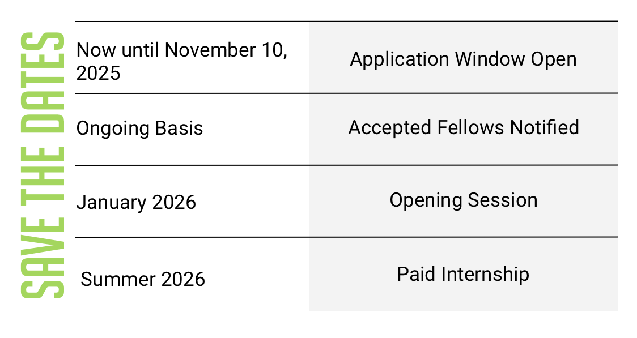Click the Accepted Fellows Notified label
The image size is (637, 338).
[x=464, y=128]
